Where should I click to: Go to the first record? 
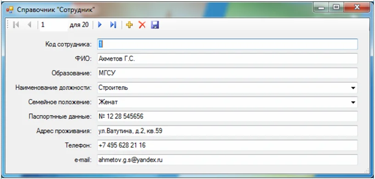(x=16, y=25)
